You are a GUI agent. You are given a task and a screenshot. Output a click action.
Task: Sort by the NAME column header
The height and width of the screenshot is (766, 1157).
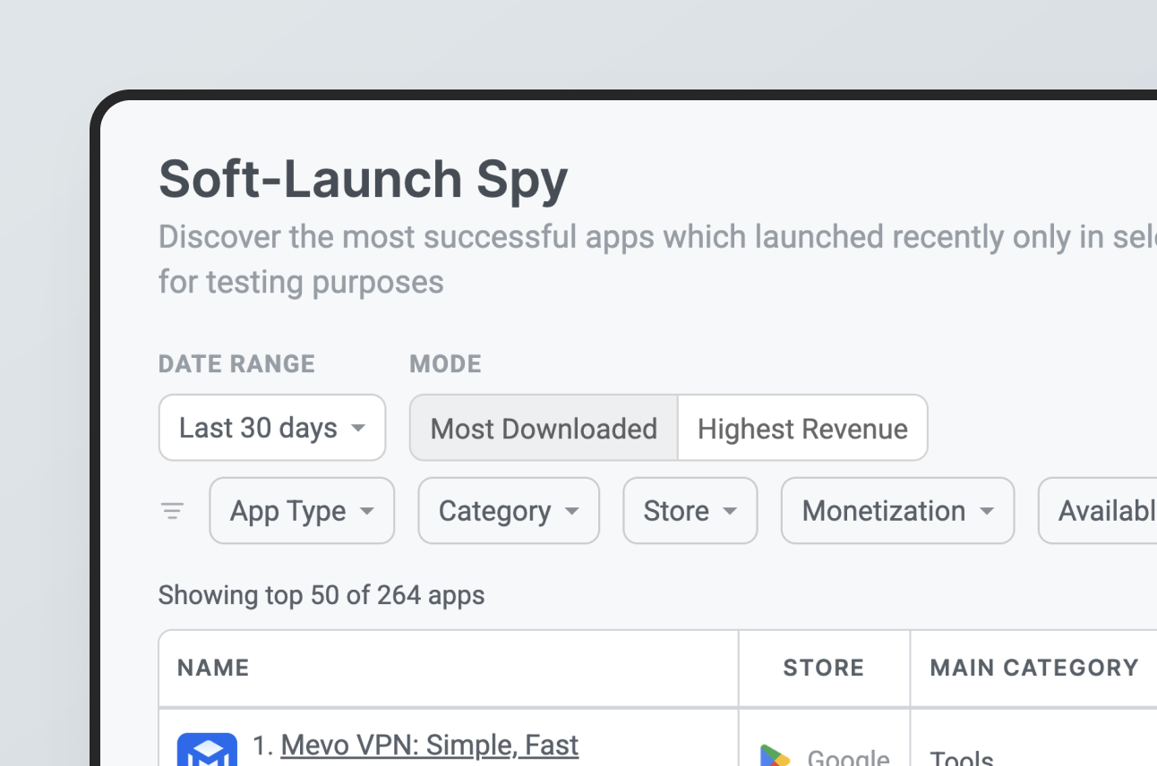click(213, 668)
